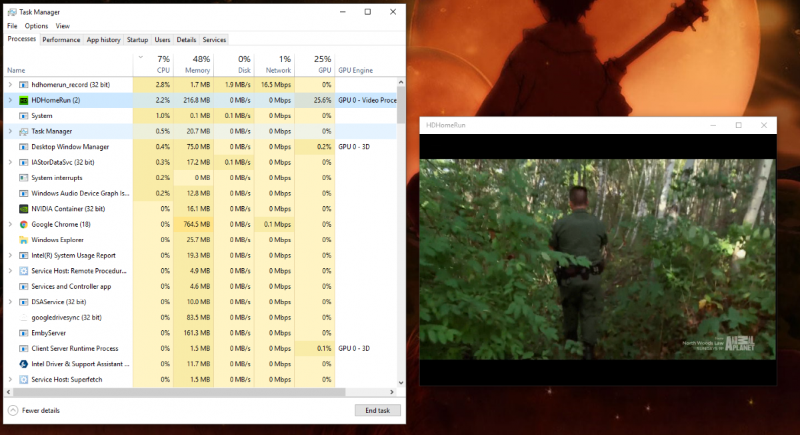This screenshot has width=800, height=435.
Task: Click the horizontal scrollbar right arrow
Action: click(x=393, y=392)
